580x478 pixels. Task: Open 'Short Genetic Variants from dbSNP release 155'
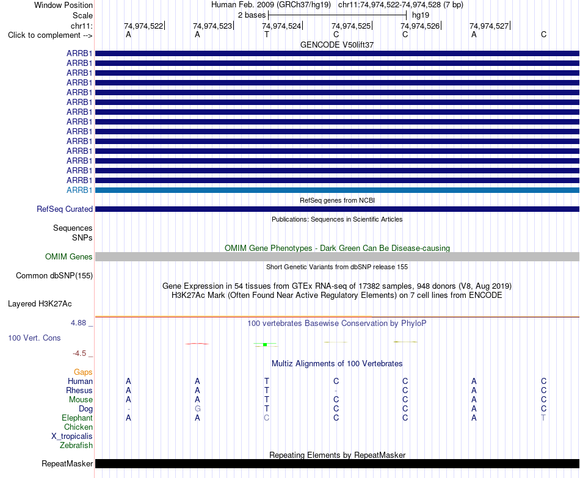(337, 267)
